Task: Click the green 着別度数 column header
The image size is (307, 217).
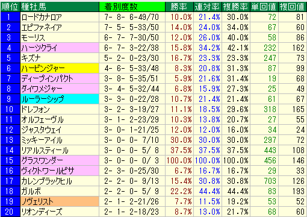Action: tap(132, 7)
